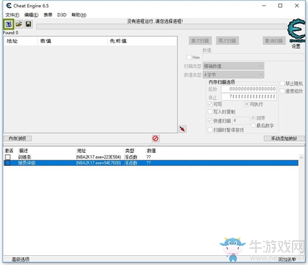Toggle the Hex checkbox
Screen dimensions: 308x265
[x=189, y=57]
